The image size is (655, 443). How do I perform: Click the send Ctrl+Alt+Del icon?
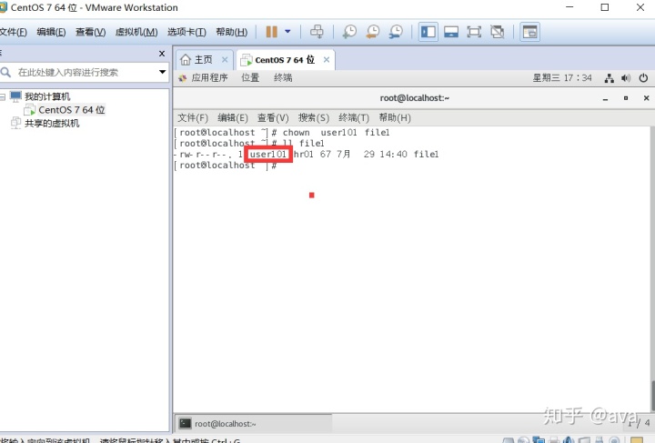pos(317,32)
